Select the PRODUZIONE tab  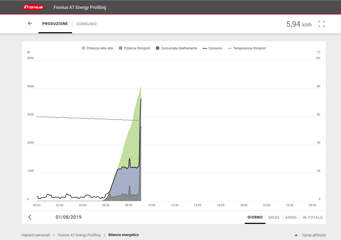coord(55,24)
